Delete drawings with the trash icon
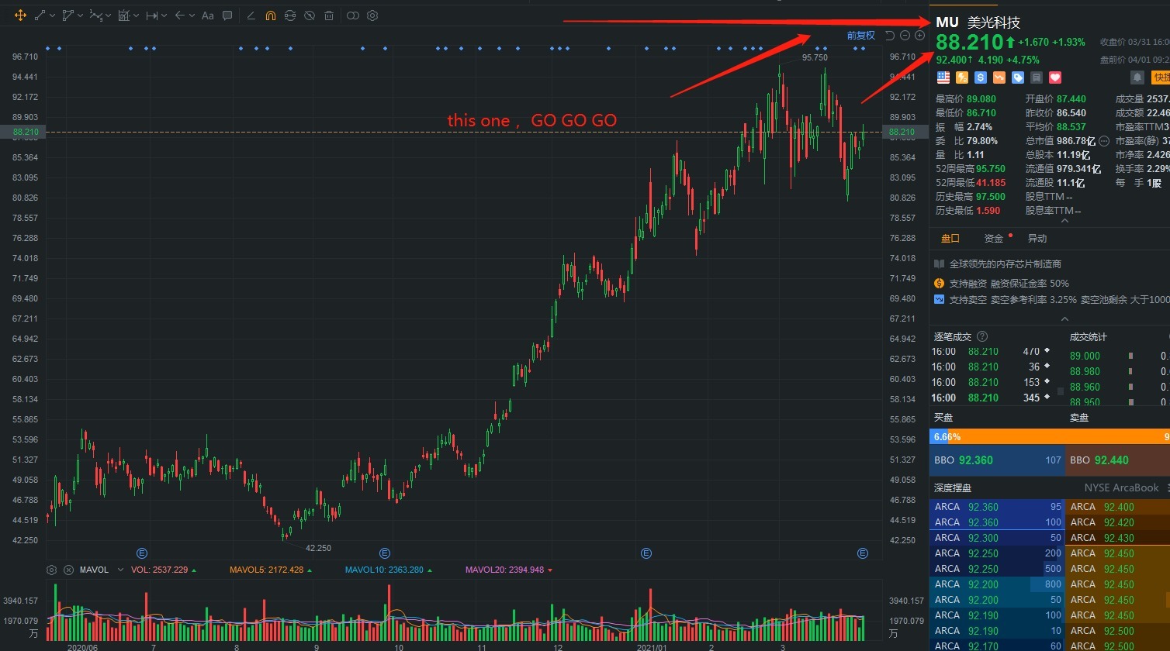Screen dimensions: 1170x651 [x=329, y=15]
